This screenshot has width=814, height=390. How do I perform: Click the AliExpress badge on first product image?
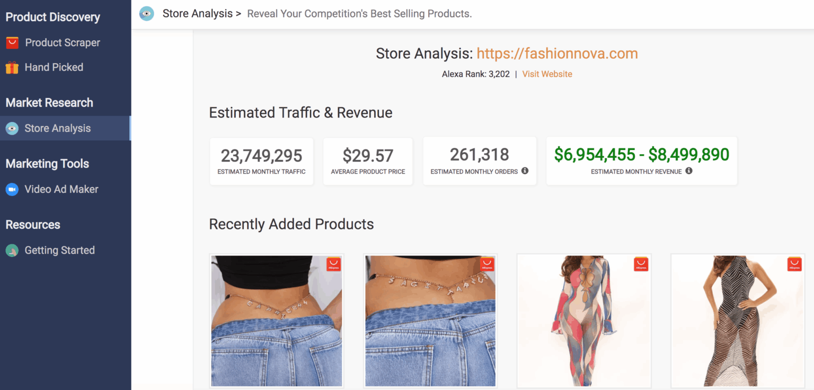coord(333,263)
